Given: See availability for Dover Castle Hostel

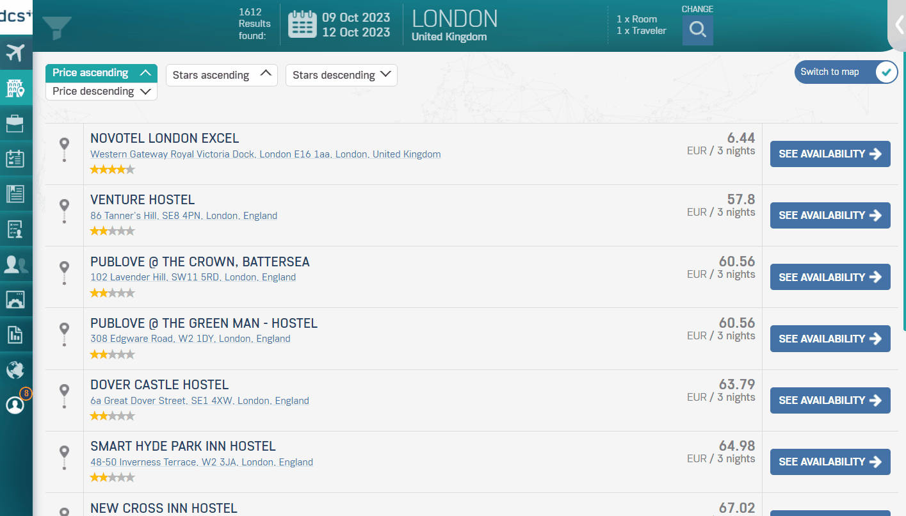Looking at the screenshot, I should [x=830, y=401].
